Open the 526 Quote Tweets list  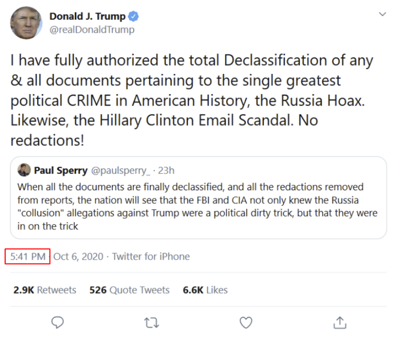pyautogui.click(x=130, y=290)
